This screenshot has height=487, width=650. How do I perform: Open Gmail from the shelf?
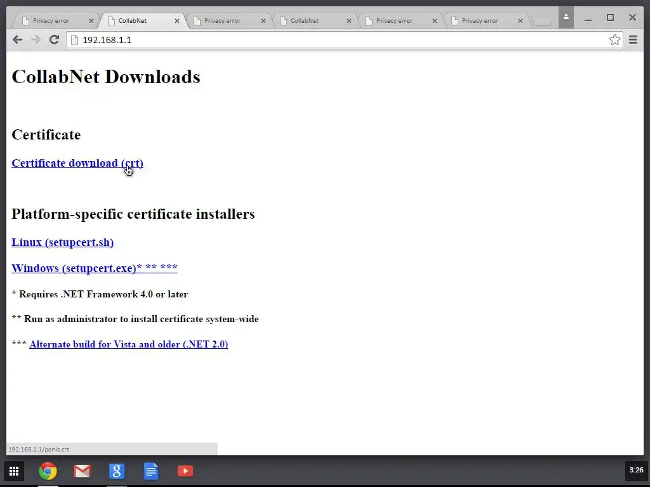click(82, 471)
